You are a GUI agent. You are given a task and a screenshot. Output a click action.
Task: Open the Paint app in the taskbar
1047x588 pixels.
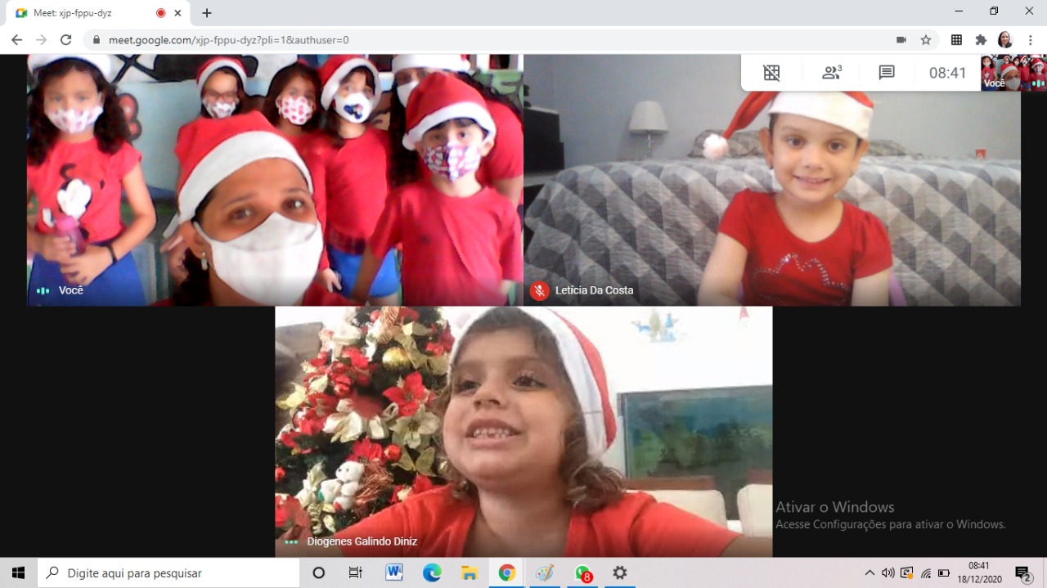pos(545,572)
